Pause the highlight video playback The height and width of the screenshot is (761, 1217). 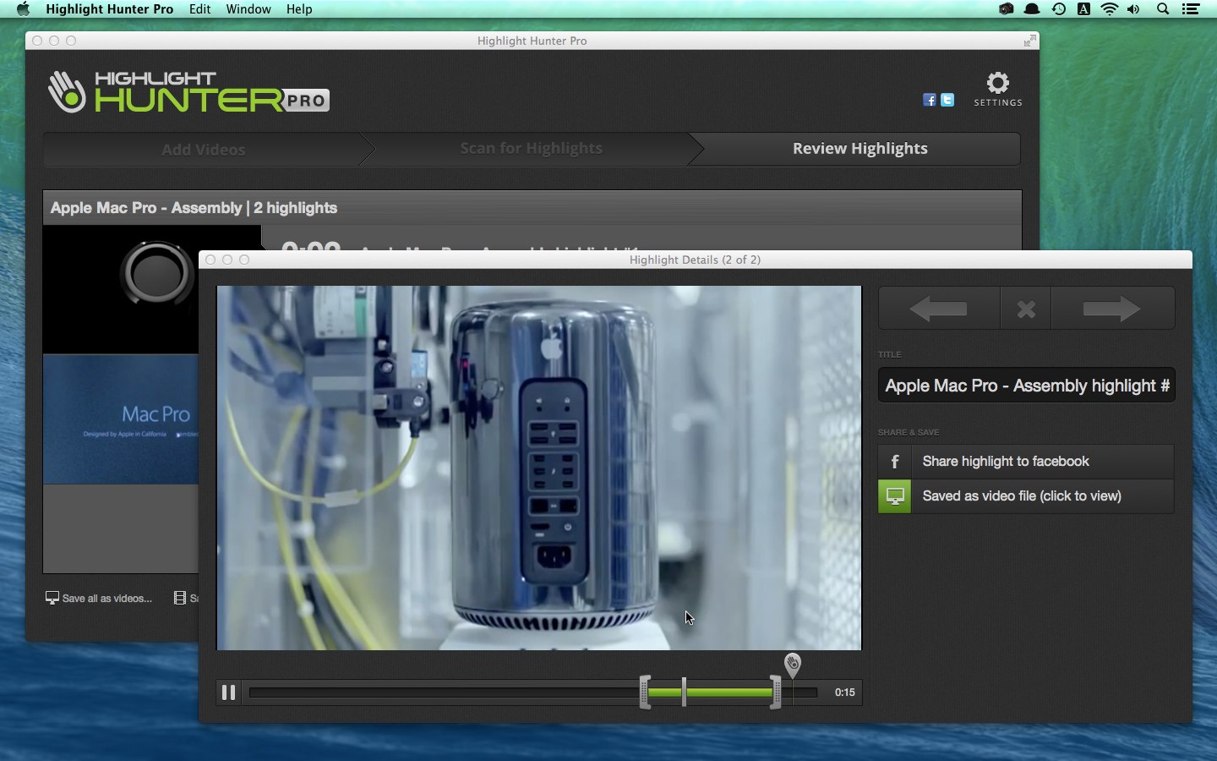(228, 693)
